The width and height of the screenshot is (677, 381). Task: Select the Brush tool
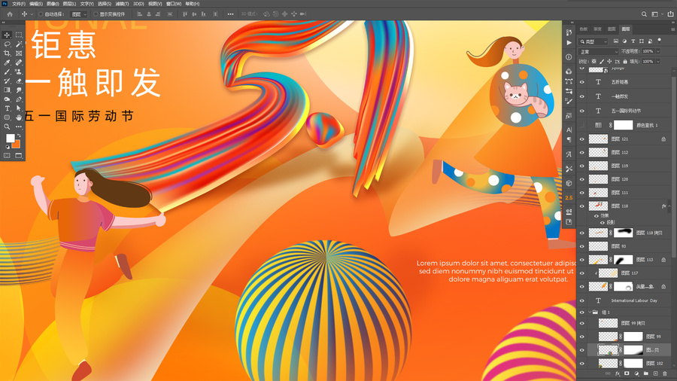tap(7, 72)
